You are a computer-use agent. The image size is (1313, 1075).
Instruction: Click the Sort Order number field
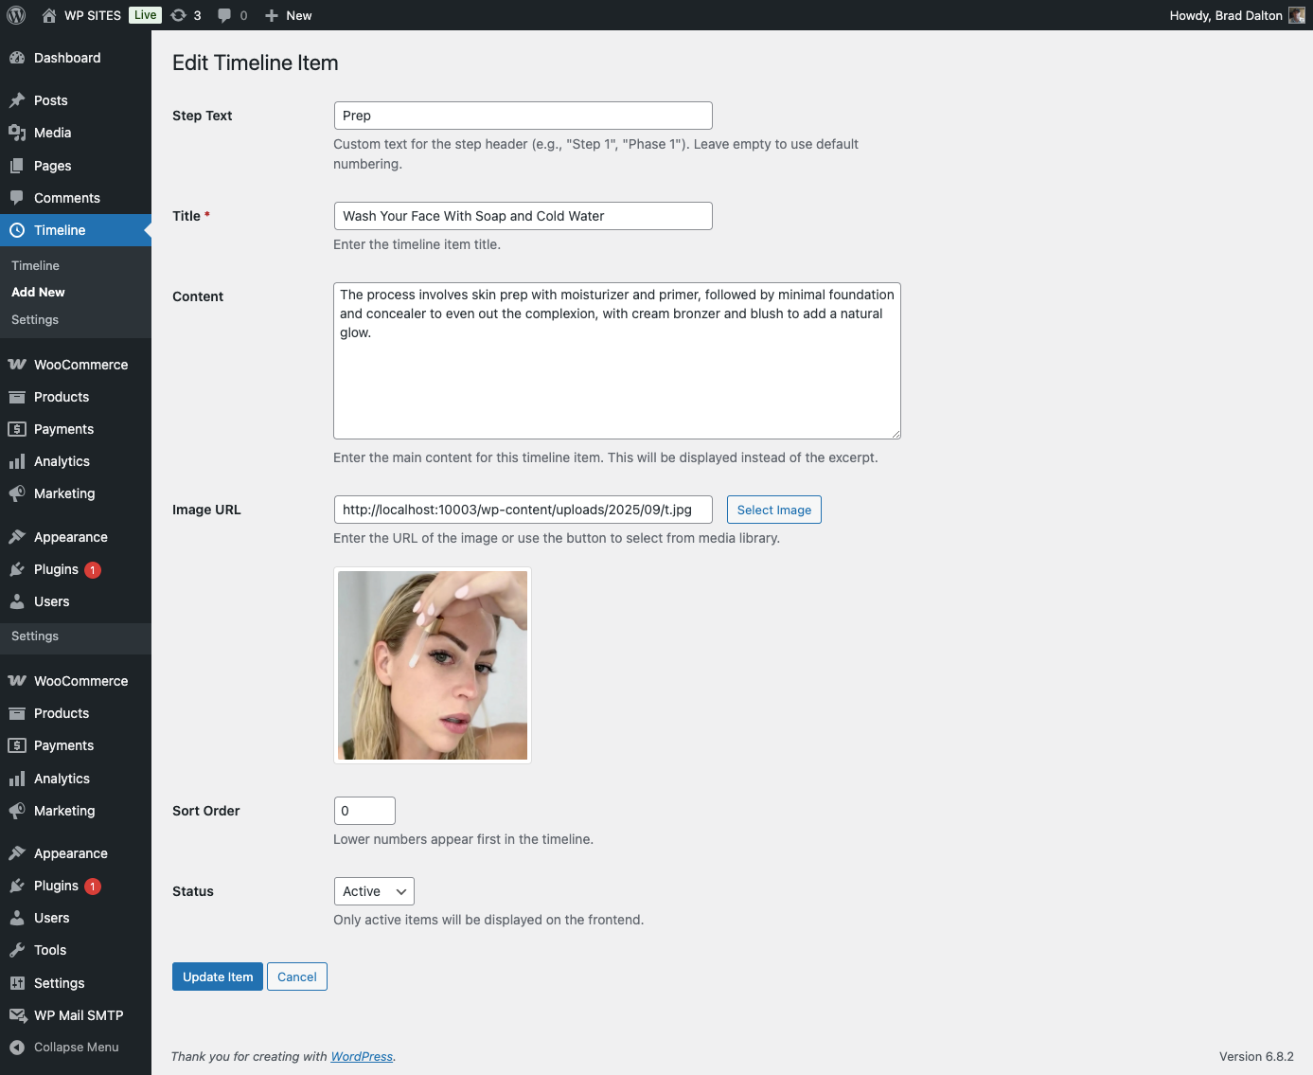(364, 811)
